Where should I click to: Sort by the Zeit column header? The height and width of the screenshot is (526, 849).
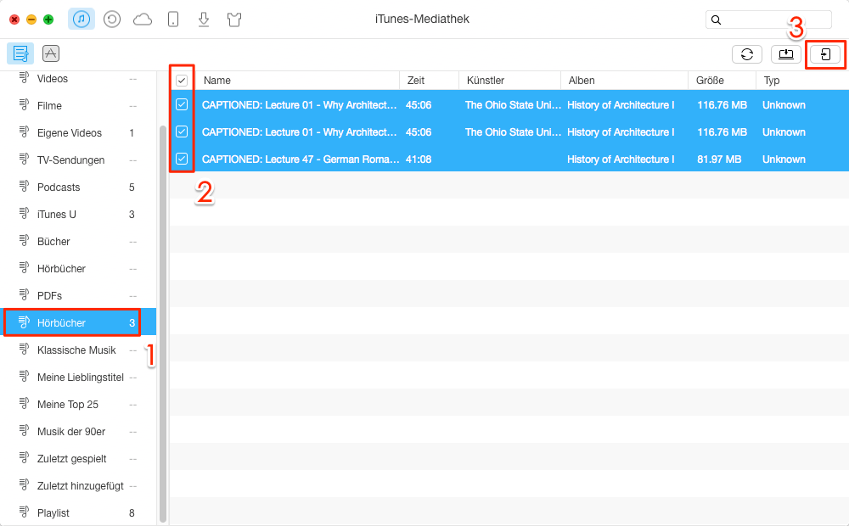(x=429, y=80)
